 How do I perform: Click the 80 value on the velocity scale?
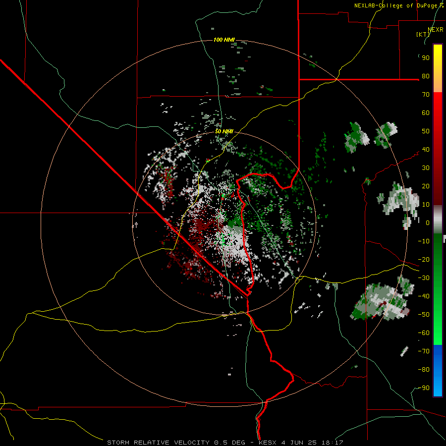(x=426, y=76)
